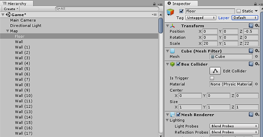The width and height of the screenshot is (263, 137).
Task: Open the Mesh Renderer gear settings menu
Action: pyautogui.click(x=257, y=114)
